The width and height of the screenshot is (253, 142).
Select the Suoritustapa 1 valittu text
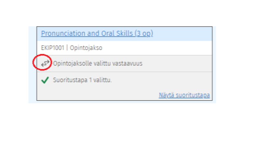click(82, 80)
